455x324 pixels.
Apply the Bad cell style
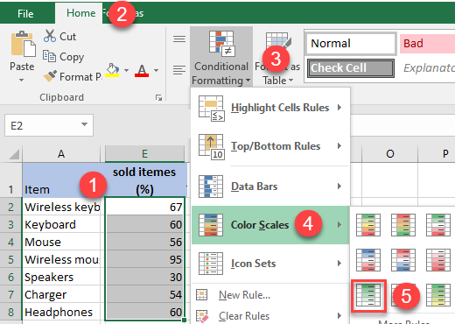click(x=427, y=44)
